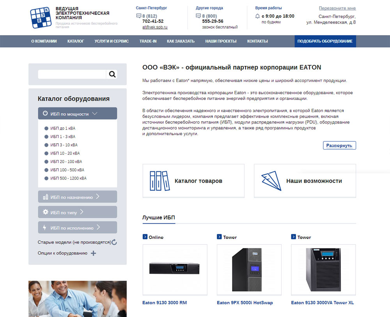This screenshot has width=390, height=317.
Task: Click the phone chat icon beside 8 (800)
Action: [198, 16]
